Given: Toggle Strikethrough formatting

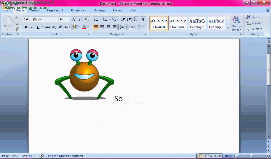Looking at the screenshot, I should tap(48, 27).
